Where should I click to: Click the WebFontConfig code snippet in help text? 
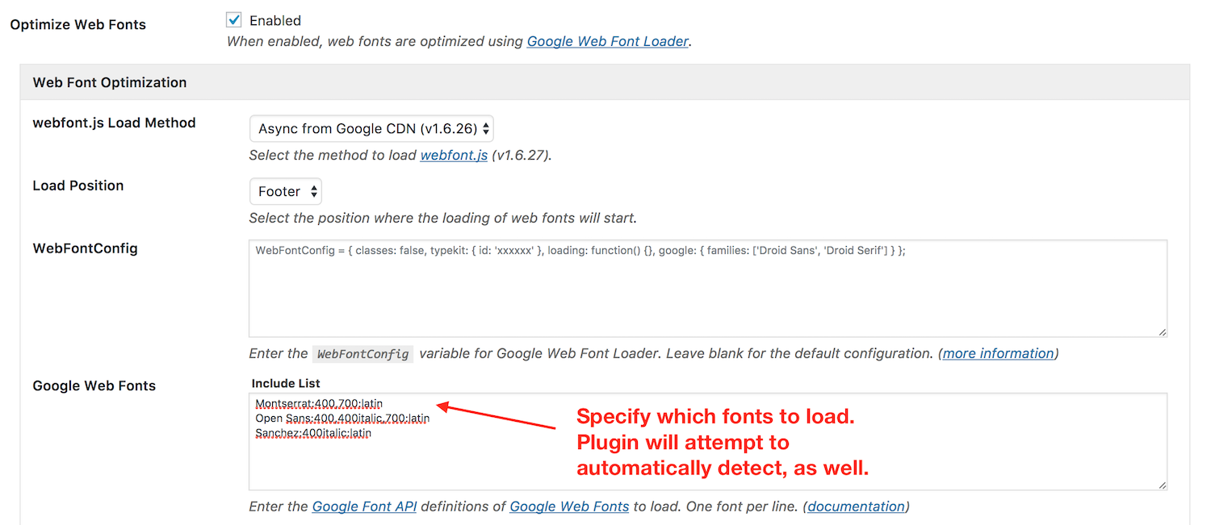pyautogui.click(x=362, y=354)
